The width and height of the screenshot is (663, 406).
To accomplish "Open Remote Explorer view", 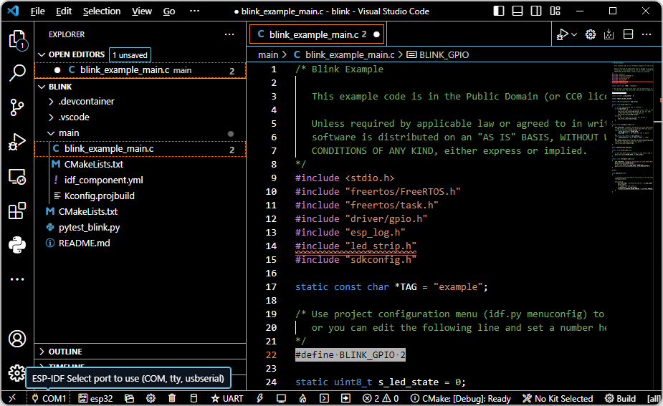I will pyautogui.click(x=17, y=177).
